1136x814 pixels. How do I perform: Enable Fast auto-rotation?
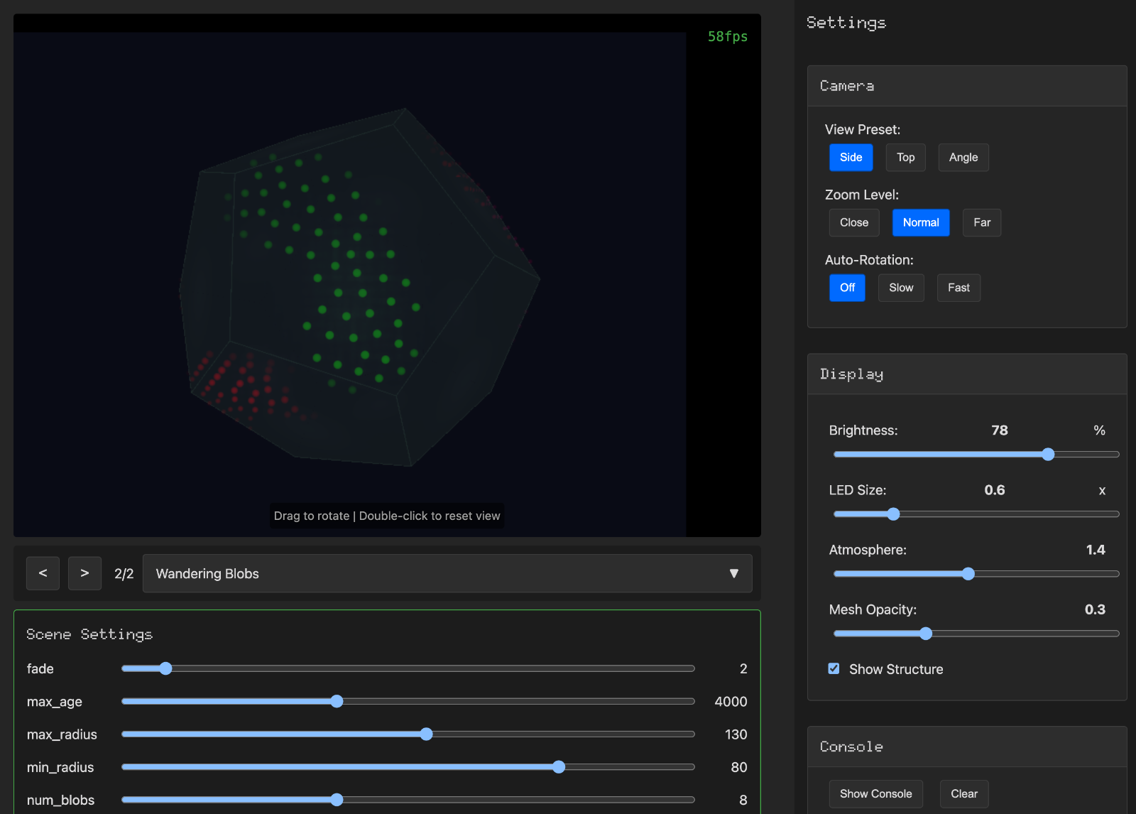tap(958, 288)
